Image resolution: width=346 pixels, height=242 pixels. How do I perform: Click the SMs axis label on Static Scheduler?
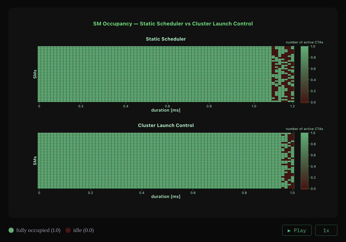35,74
